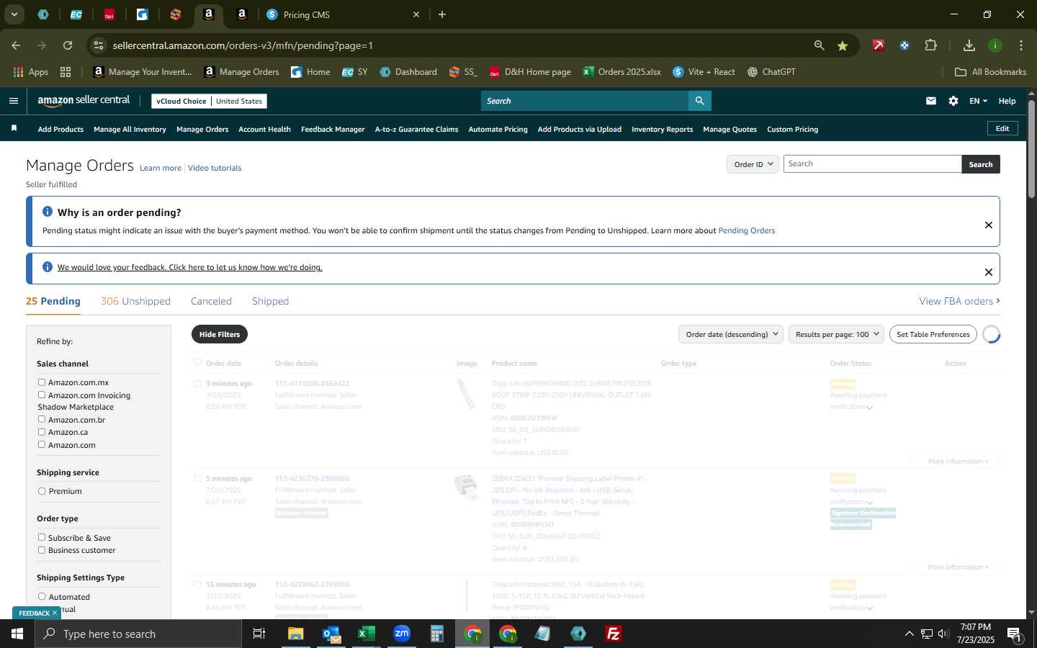The height and width of the screenshot is (648, 1037).
Task: Show hidden system tray icons chevron
Action: coord(909,634)
